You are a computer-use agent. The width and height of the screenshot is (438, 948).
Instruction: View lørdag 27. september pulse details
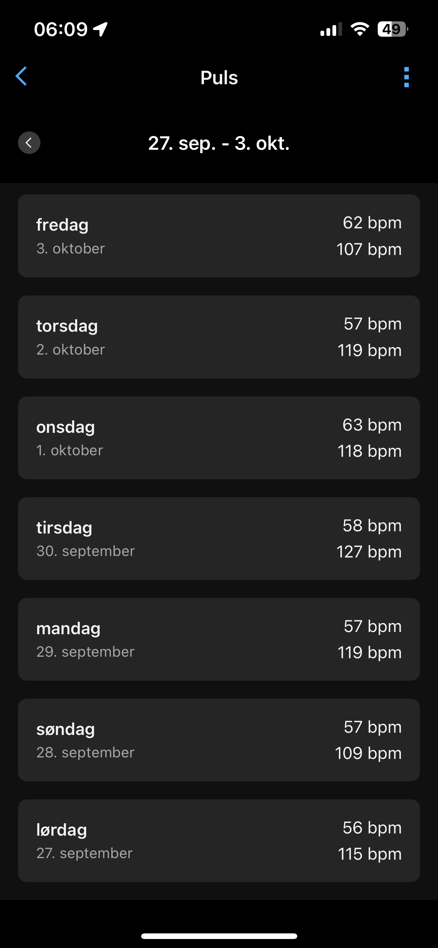coord(219,841)
